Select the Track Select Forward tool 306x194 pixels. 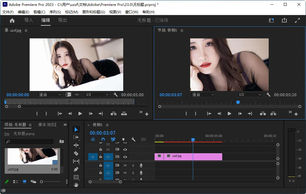[76, 137]
